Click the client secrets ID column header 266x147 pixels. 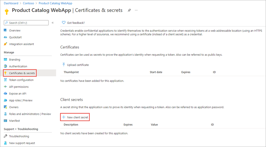[212, 124]
